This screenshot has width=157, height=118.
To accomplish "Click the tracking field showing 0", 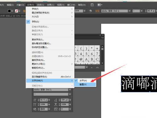I will [x=65, y=109].
